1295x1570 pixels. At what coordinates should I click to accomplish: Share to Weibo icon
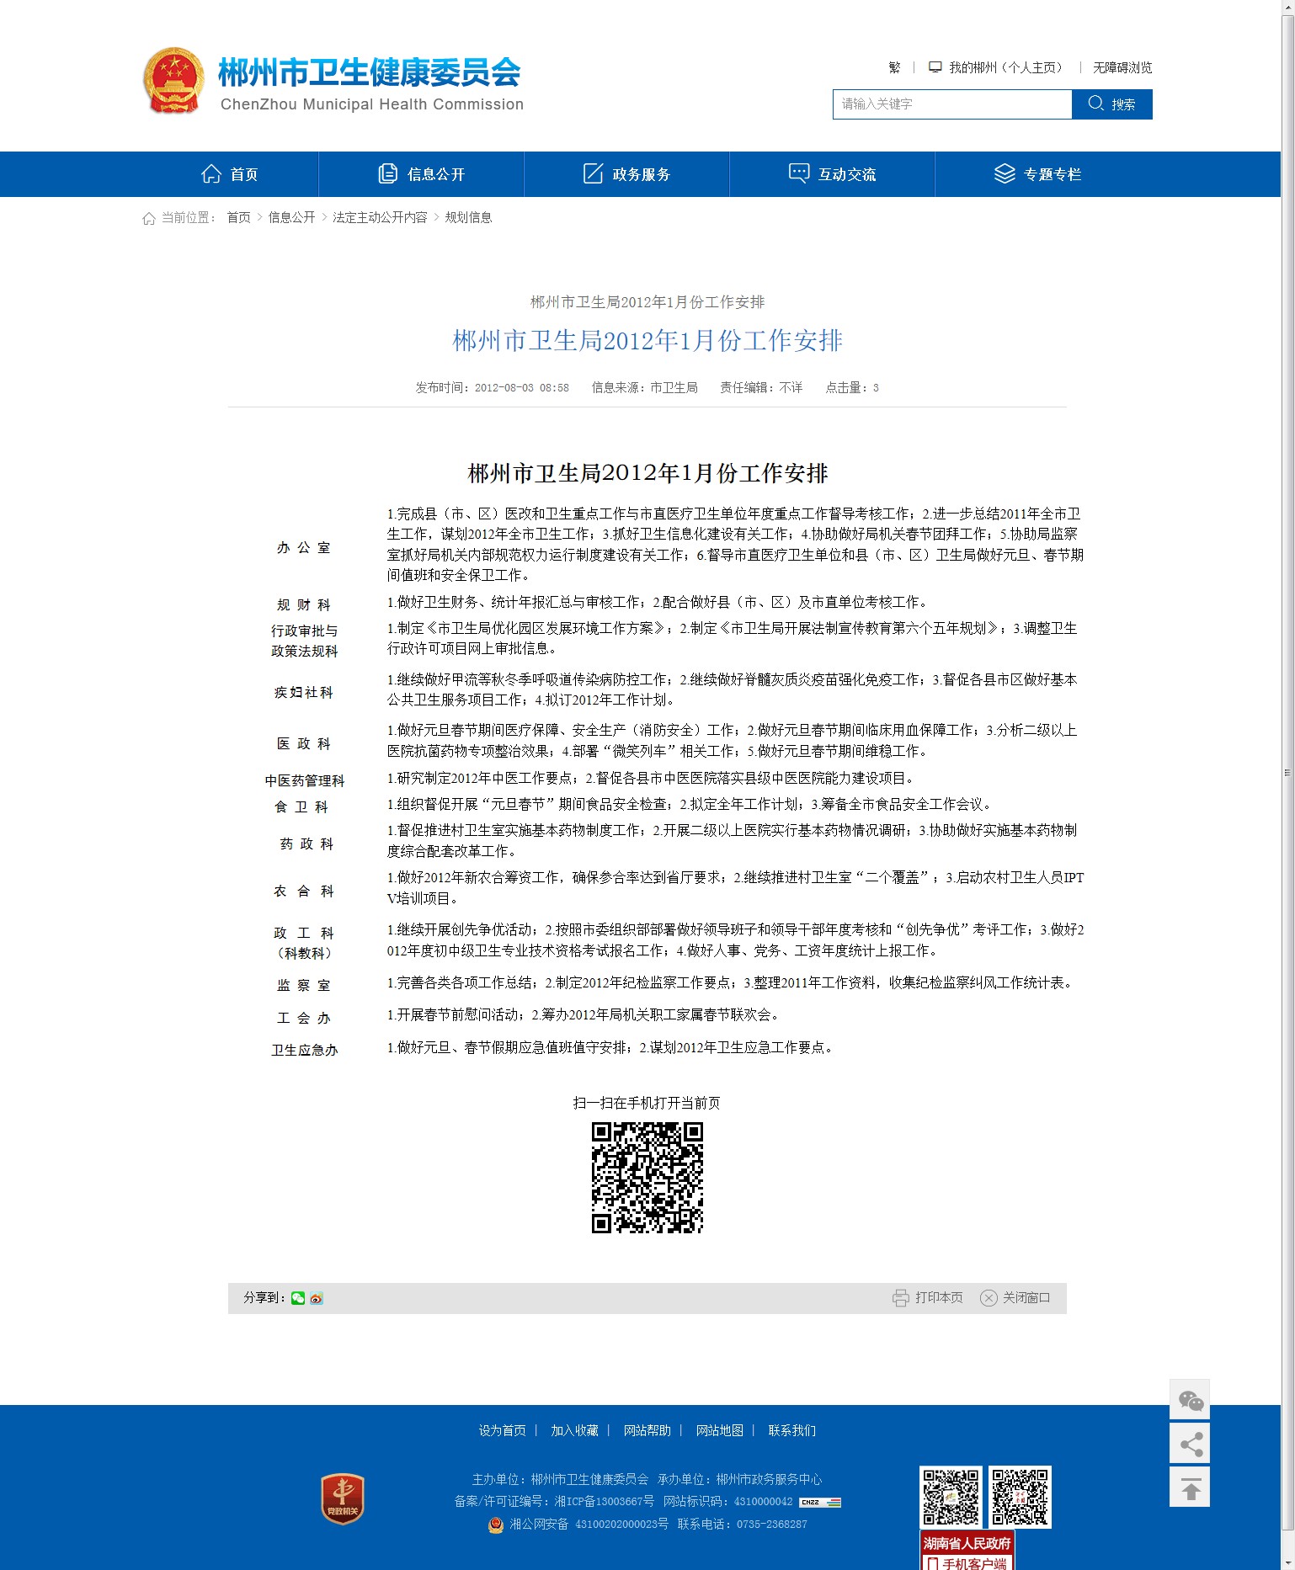[317, 1298]
